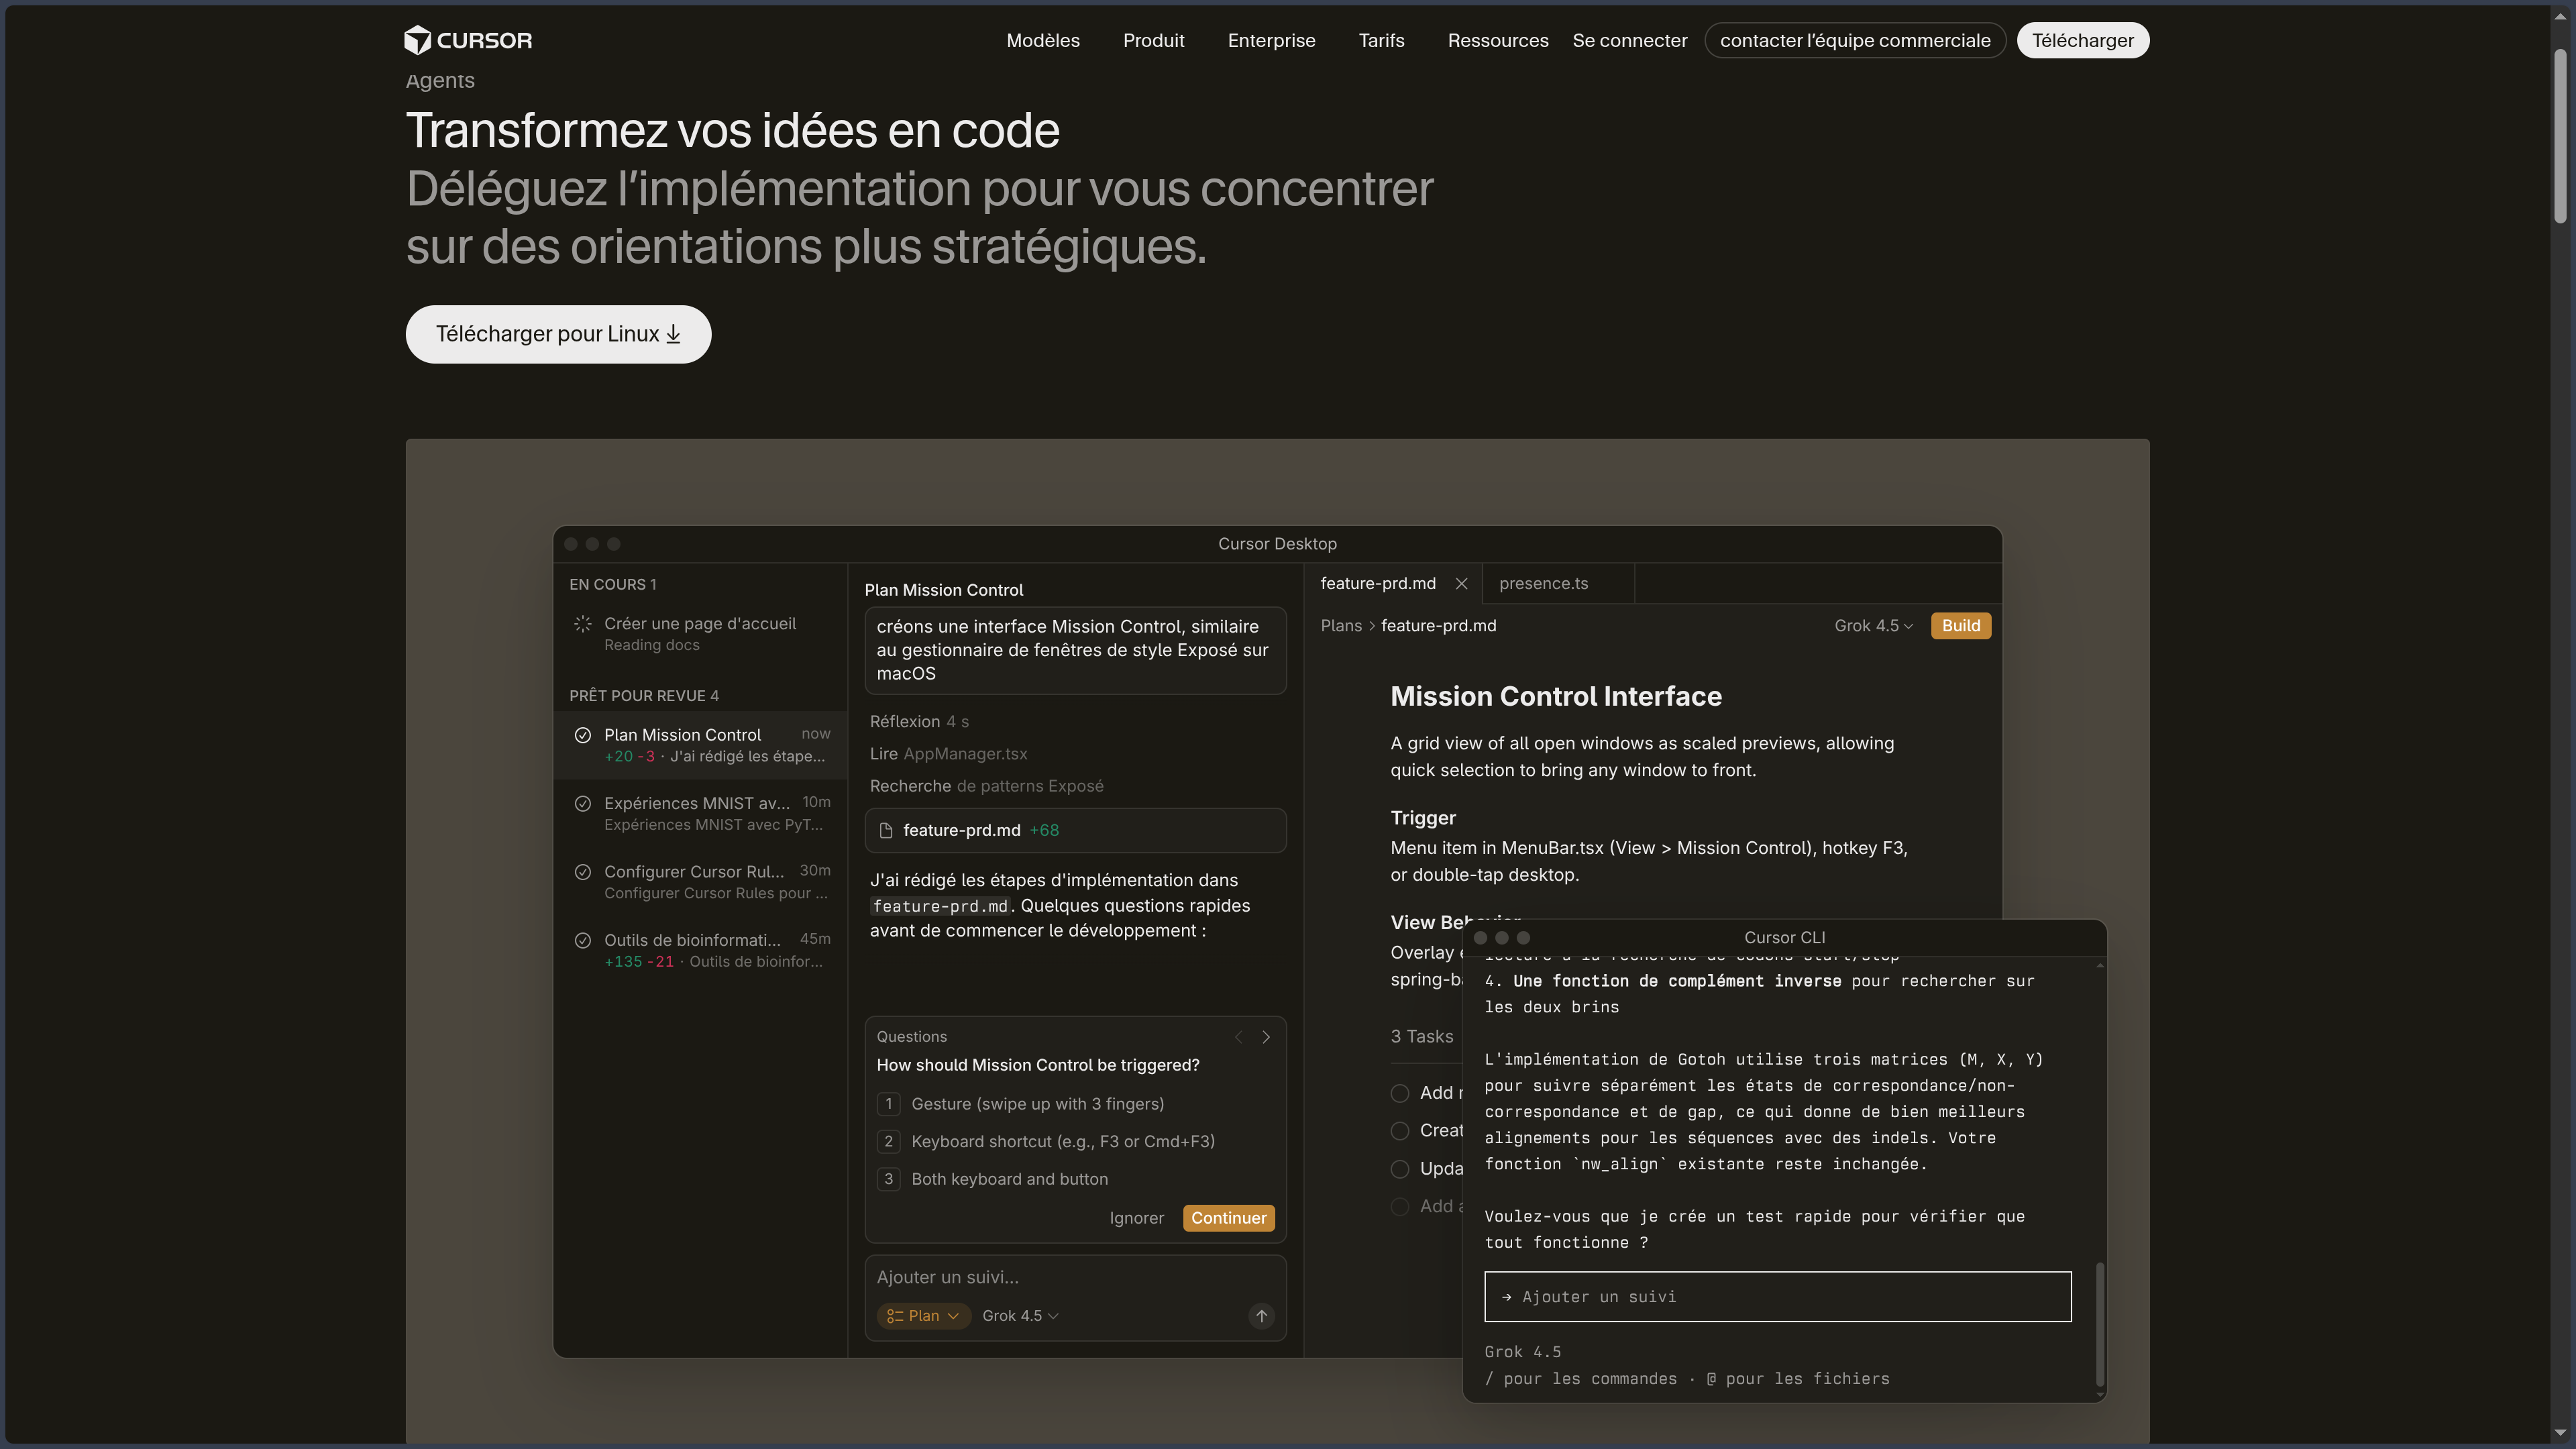
Task: Click the Agents section label
Action: [439, 81]
